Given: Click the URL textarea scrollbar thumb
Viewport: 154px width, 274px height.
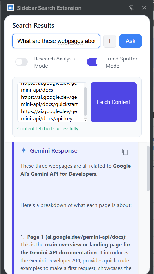Looking at the screenshot, I should click(85, 101).
